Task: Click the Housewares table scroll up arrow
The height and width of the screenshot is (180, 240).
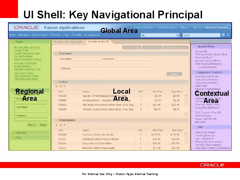Action: coord(186,135)
